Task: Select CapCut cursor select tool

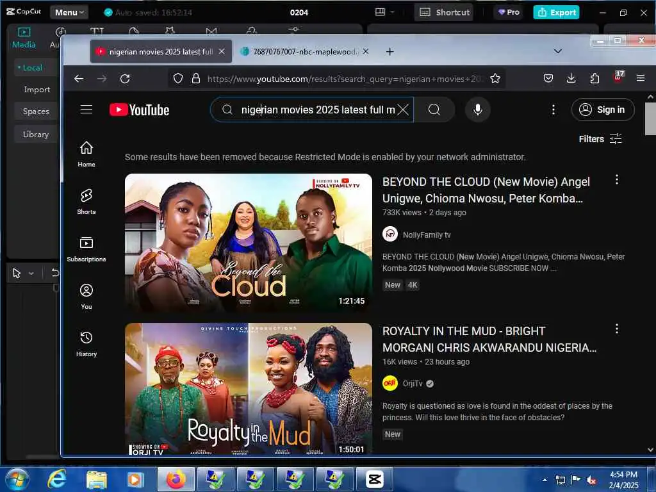Action: click(17, 273)
